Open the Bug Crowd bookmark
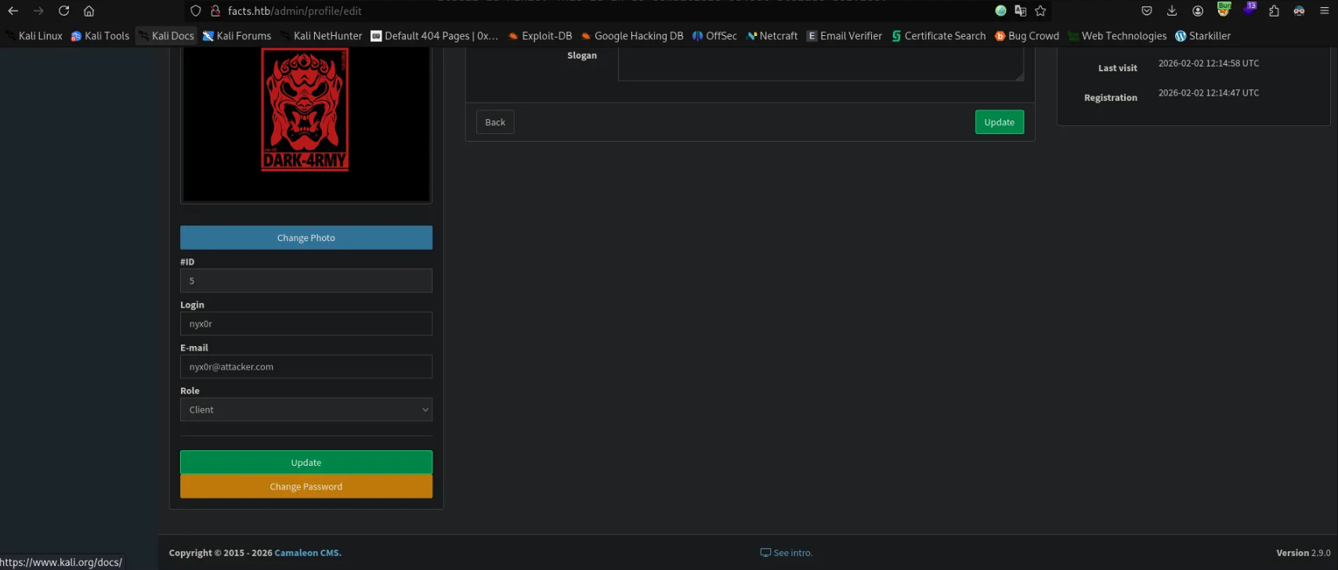 click(1027, 36)
